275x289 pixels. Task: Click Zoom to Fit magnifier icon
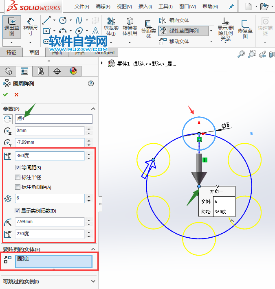(241, 54)
